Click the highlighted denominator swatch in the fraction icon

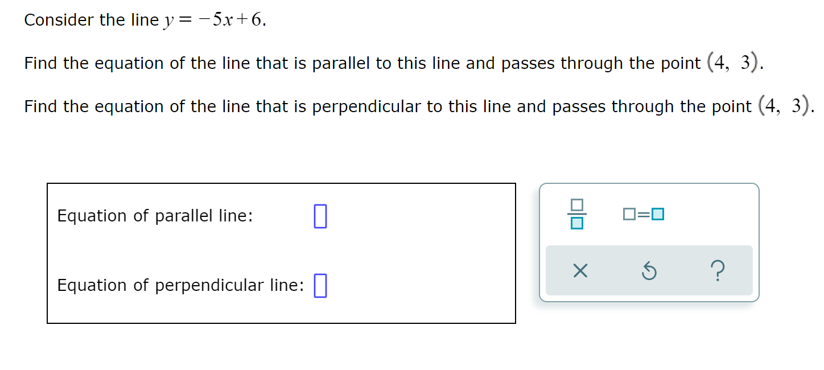tap(578, 223)
